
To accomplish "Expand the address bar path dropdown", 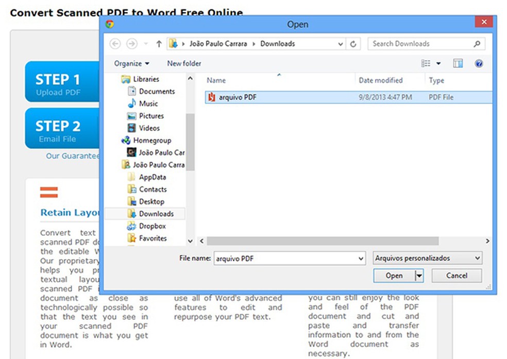I will coord(341,44).
